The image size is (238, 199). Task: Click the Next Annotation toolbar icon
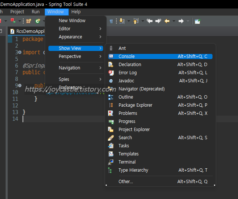tap(122, 21)
